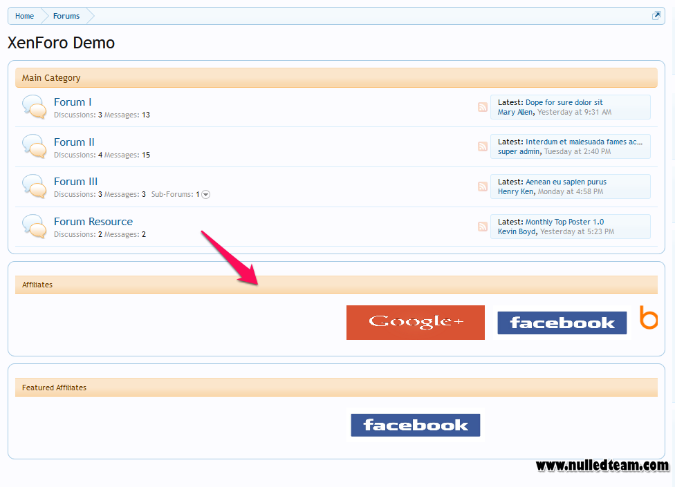
Task: Click the facebook banner under Featured Affiliates
Action: (x=416, y=425)
